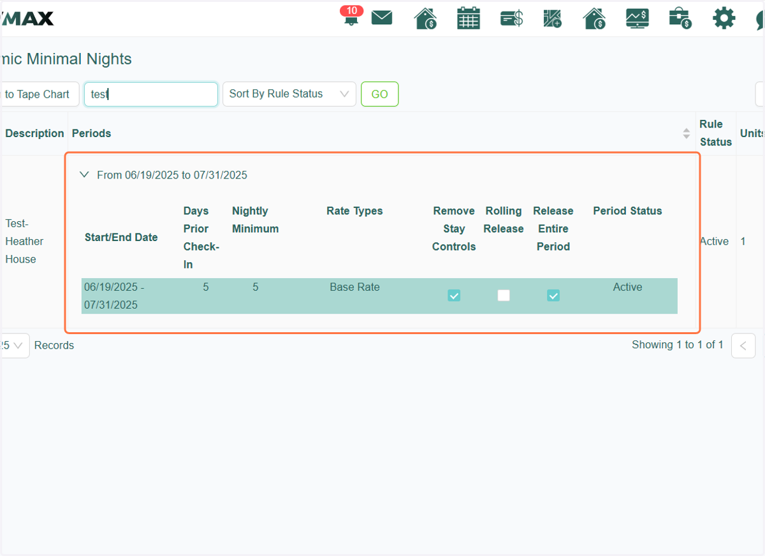Open the calendar grid icon
765x556 pixels.
469,18
